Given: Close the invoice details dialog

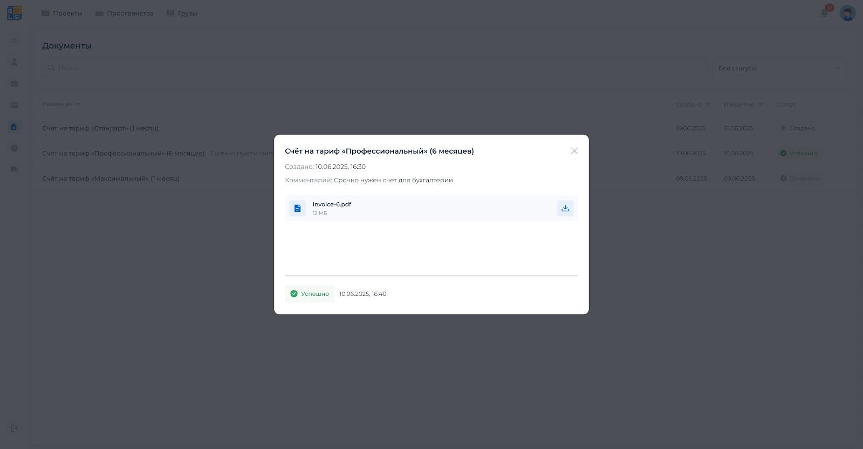Looking at the screenshot, I should [x=574, y=151].
